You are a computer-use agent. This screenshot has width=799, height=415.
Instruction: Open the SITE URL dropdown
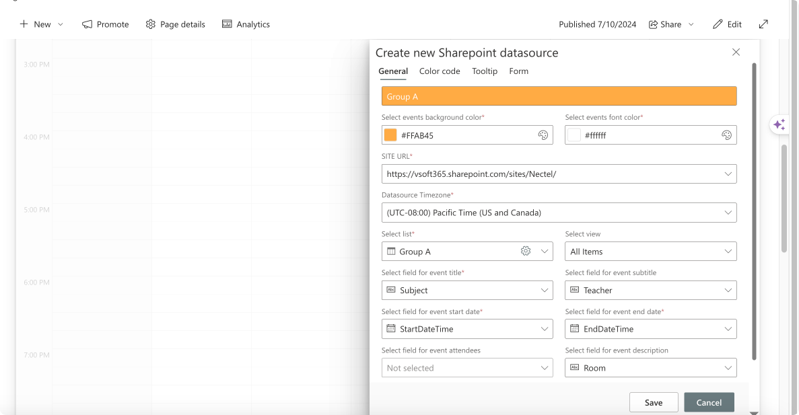click(x=559, y=174)
